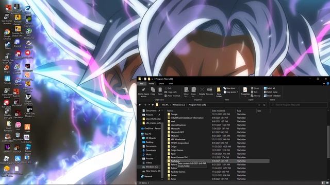Viewport: 330px width, 185px height.
Task: Select OneDrive in navigation pane
Action: [x=151, y=128]
